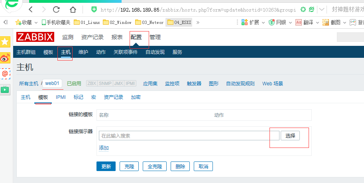Click green shield security icon in address bar
The width and height of the screenshot is (364, 183).
point(94,9)
